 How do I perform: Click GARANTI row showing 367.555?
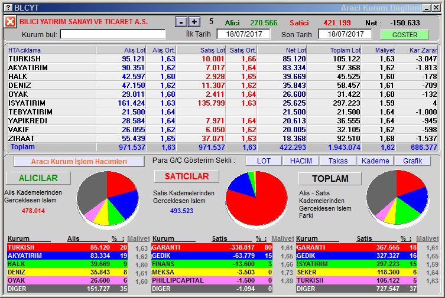pos(356,247)
